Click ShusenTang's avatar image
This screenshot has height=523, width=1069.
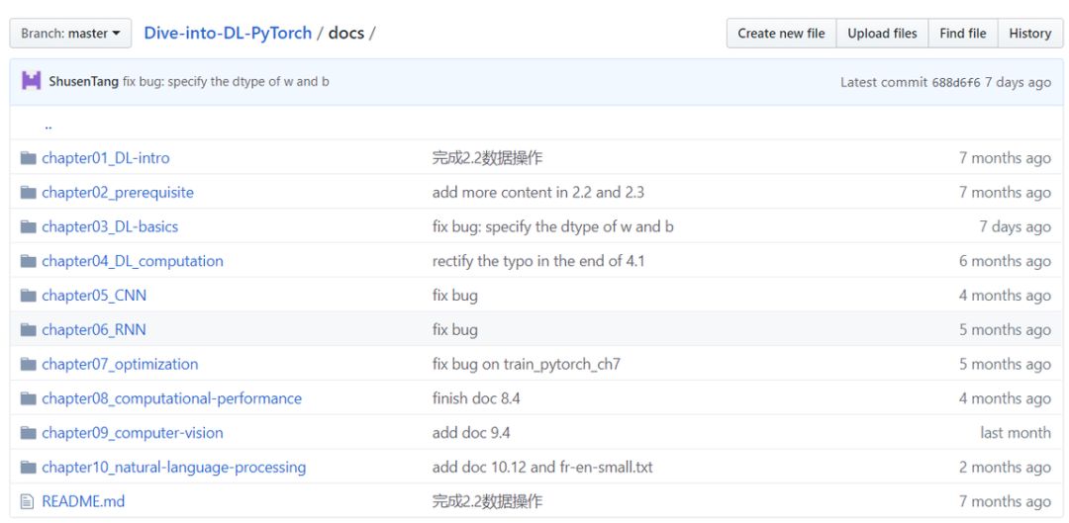click(x=32, y=82)
